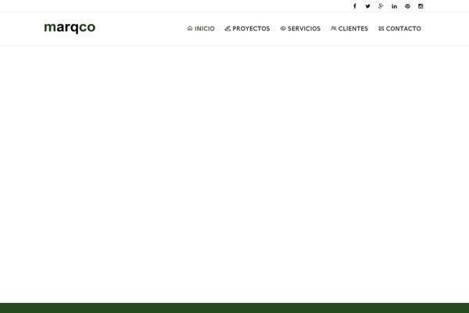The height and width of the screenshot is (313, 469).
Task: Select the SERVICIOS menu item
Action: (300, 28)
